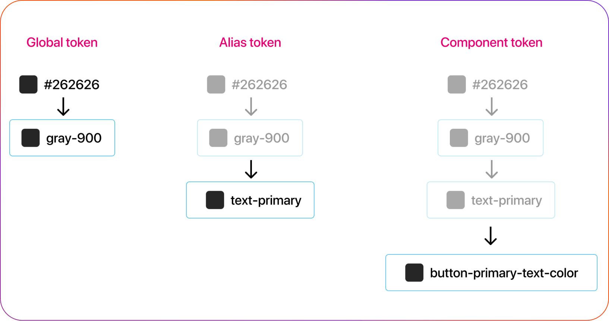The height and width of the screenshot is (321, 609).
Task: Select the faded gray-900 label under Component token
Action: tap(502, 138)
